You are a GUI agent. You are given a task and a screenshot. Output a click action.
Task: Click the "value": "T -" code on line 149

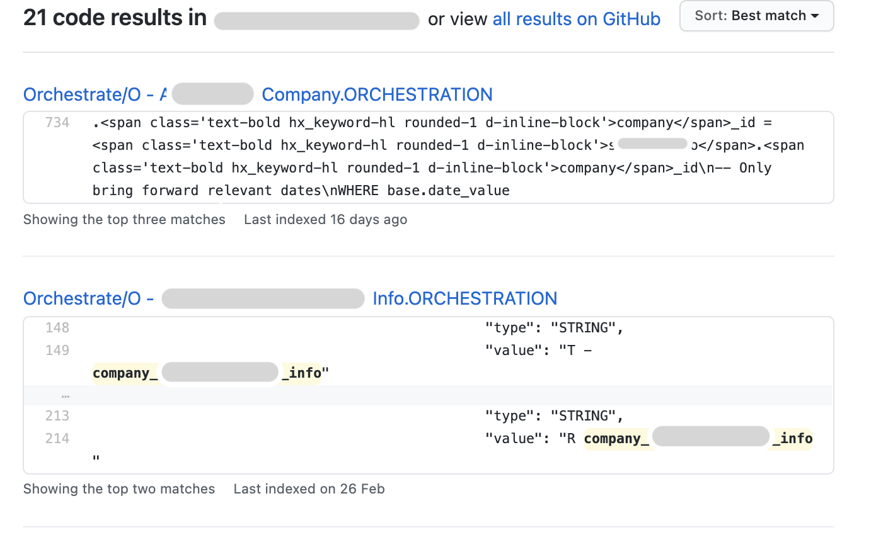pos(538,350)
